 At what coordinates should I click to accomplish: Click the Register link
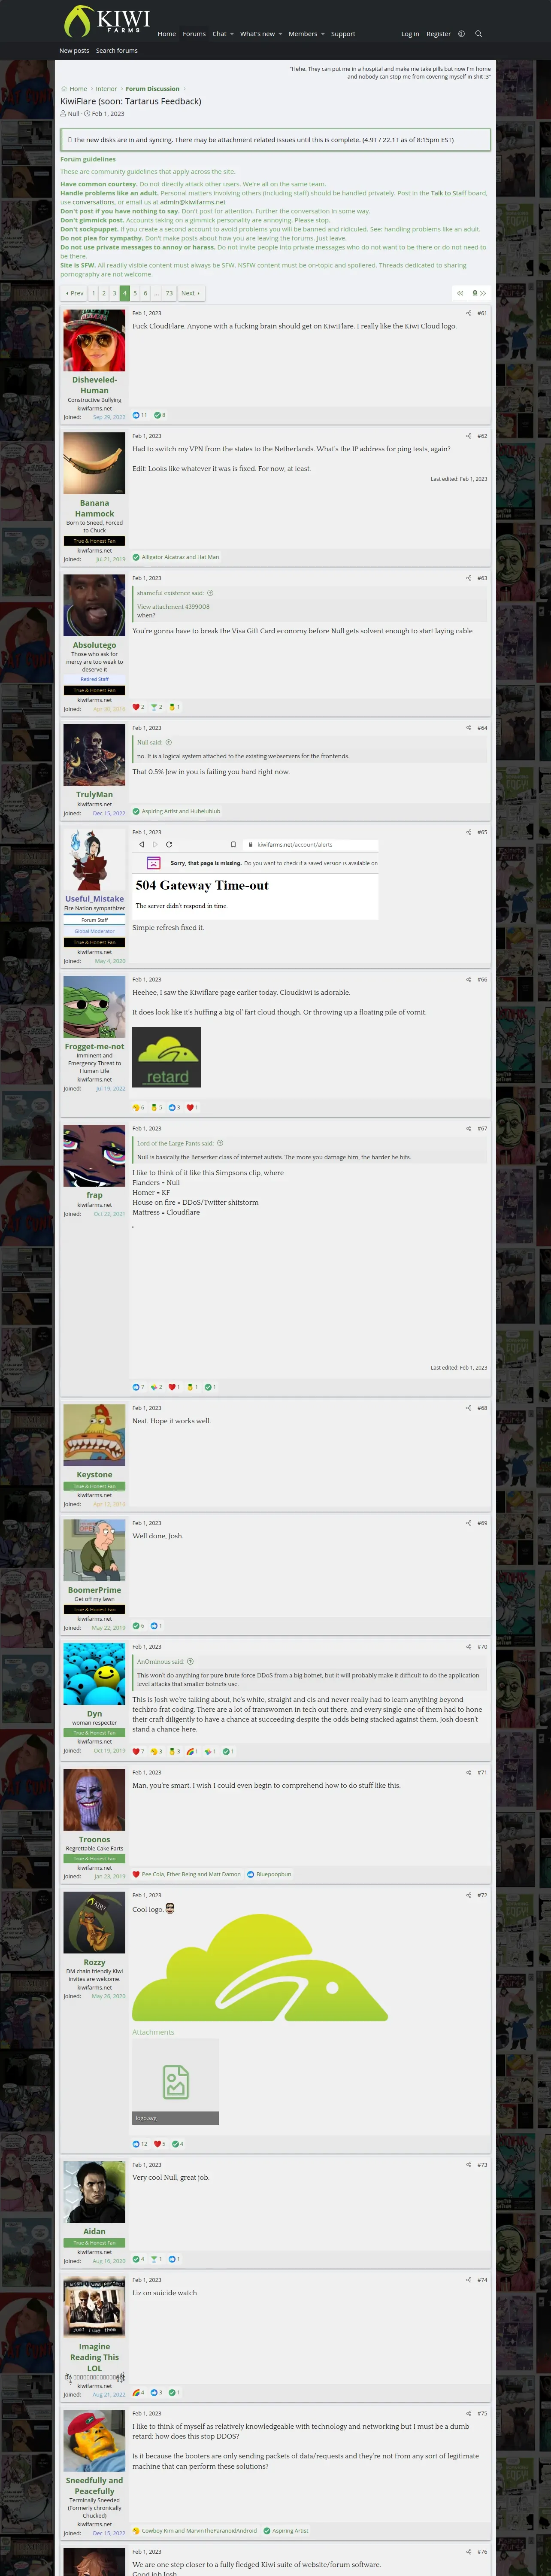438,34
